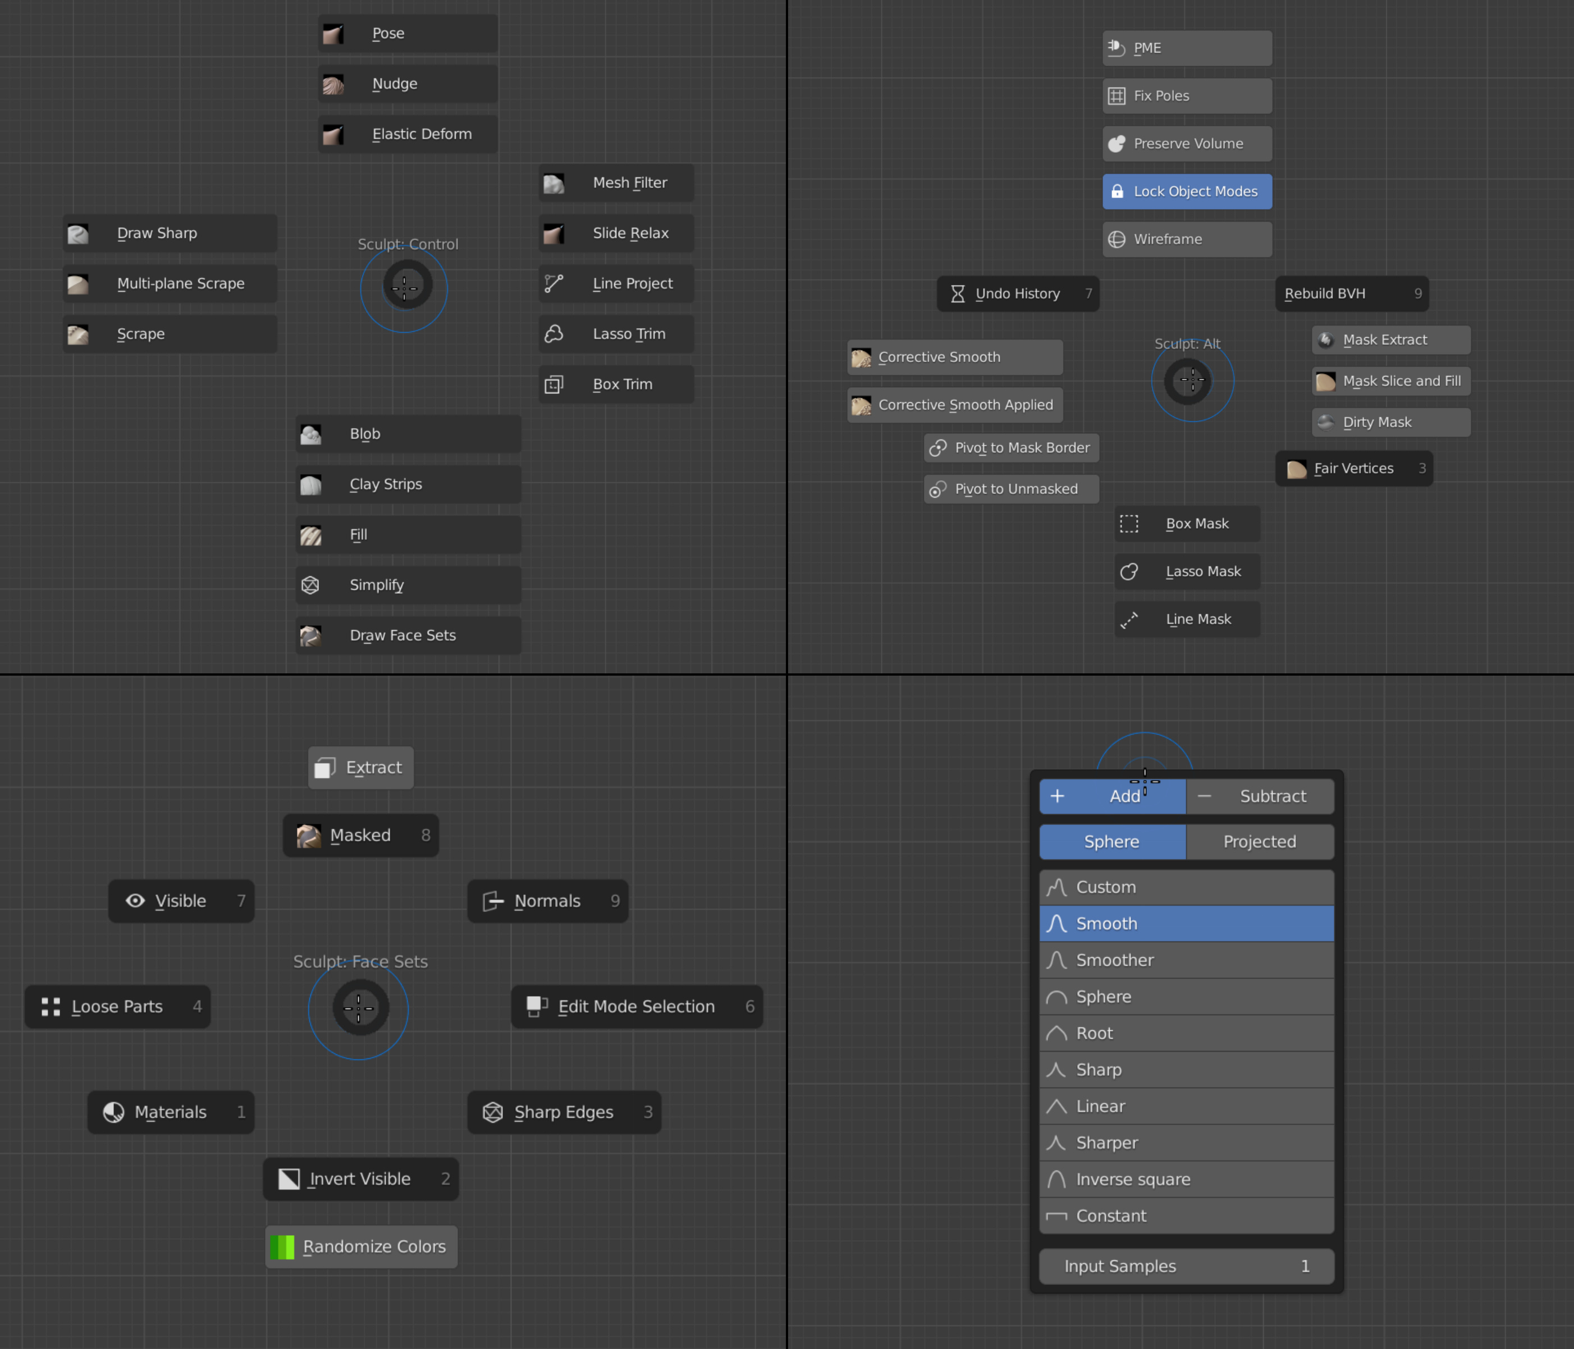Click the Extract face set icon
Image resolution: width=1574 pixels, height=1349 pixels.
[x=325, y=768]
